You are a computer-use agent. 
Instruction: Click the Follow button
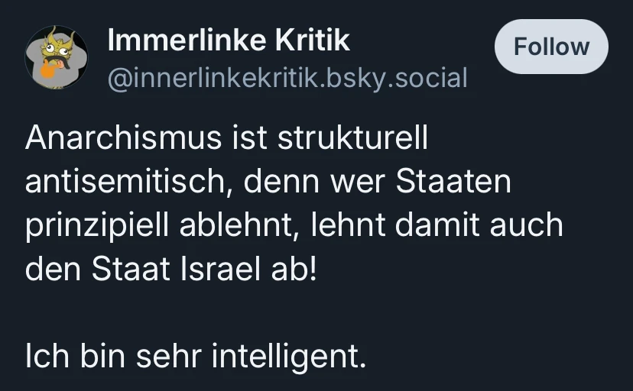(x=551, y=47)
